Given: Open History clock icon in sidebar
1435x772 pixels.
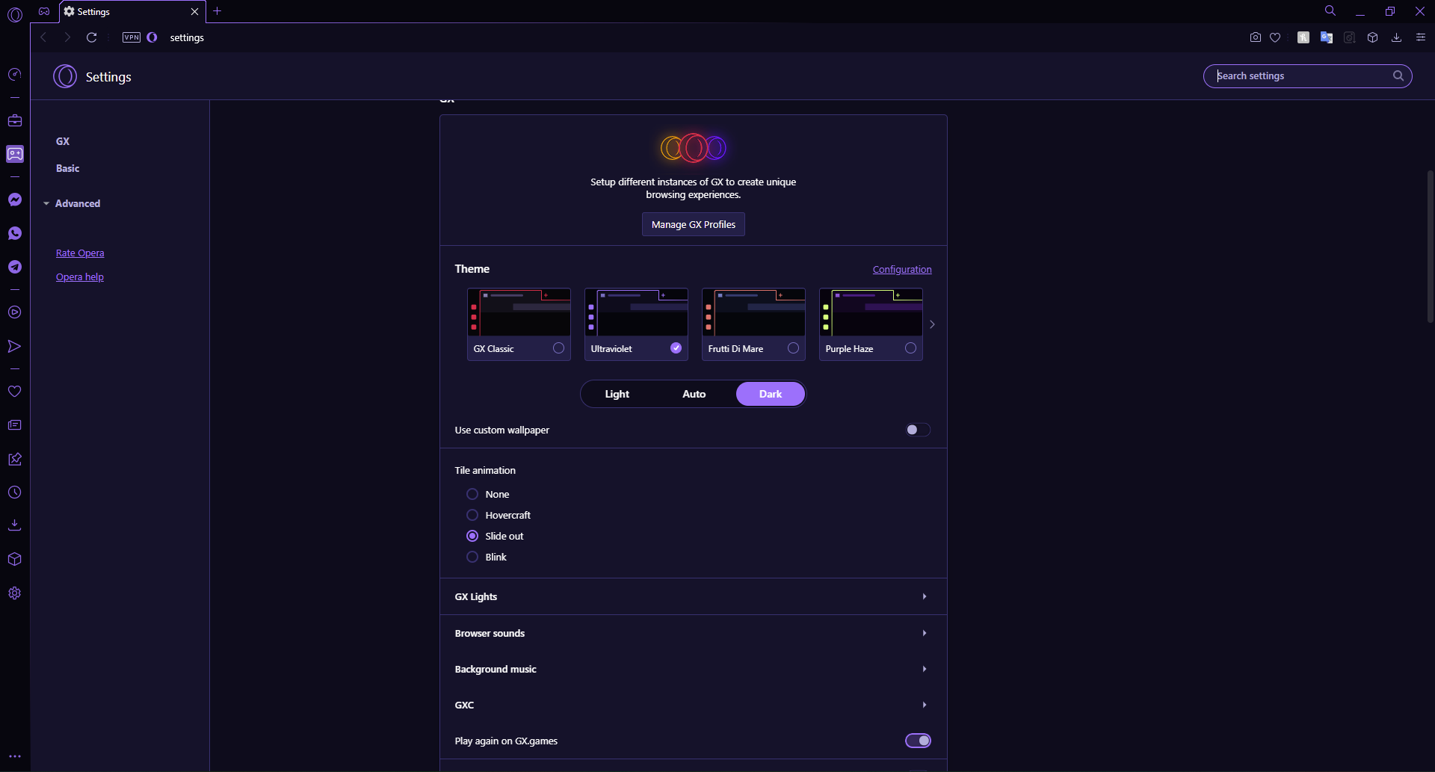Looking at the screenshot, I should pyautogui.click(x=15, y=492).
